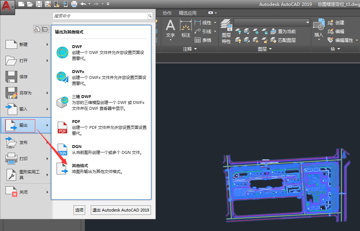Viewport: 360px width, 231px height.
Task: Open the 引线 leader dropdown arrow
Action: click(215, 32)
